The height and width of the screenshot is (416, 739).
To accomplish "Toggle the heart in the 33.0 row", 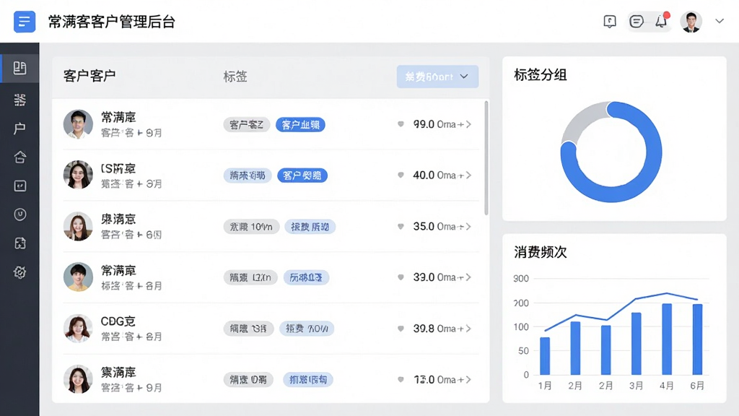I will click(401, 277).
